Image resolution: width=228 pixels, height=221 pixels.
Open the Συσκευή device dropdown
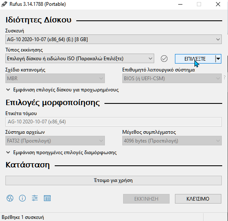coord(114,39)
